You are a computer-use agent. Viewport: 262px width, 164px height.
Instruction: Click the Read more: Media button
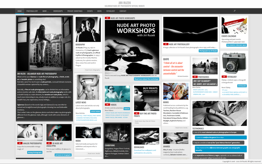point(94,154)
